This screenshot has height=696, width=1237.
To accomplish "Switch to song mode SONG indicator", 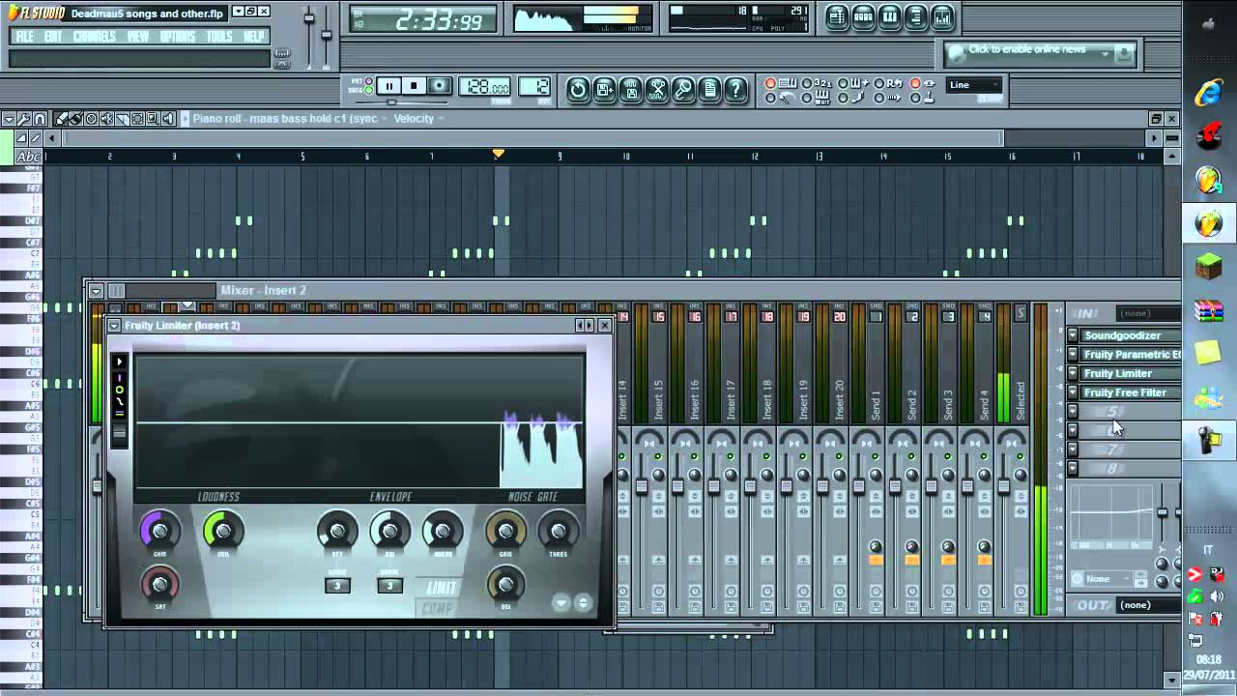I will pos(368,90).
